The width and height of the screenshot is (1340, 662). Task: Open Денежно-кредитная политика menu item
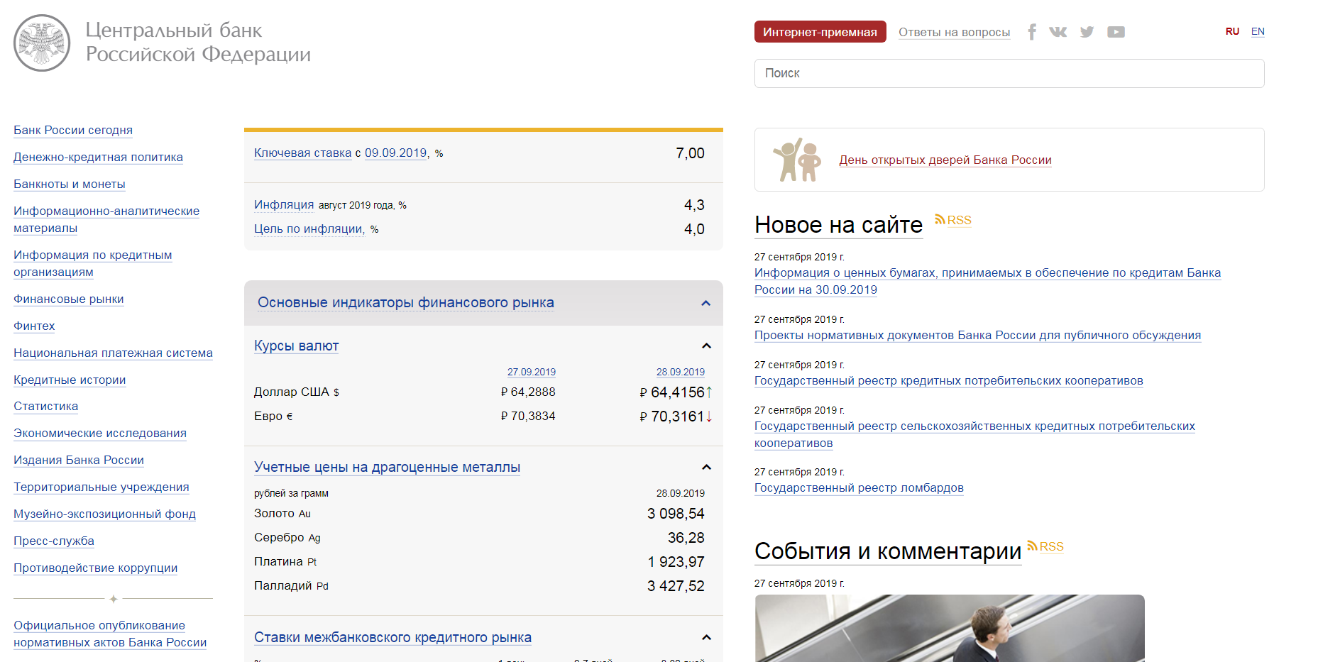coord(98,157)
